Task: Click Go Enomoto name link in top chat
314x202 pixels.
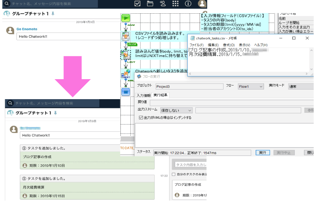Action: [27, 29]
